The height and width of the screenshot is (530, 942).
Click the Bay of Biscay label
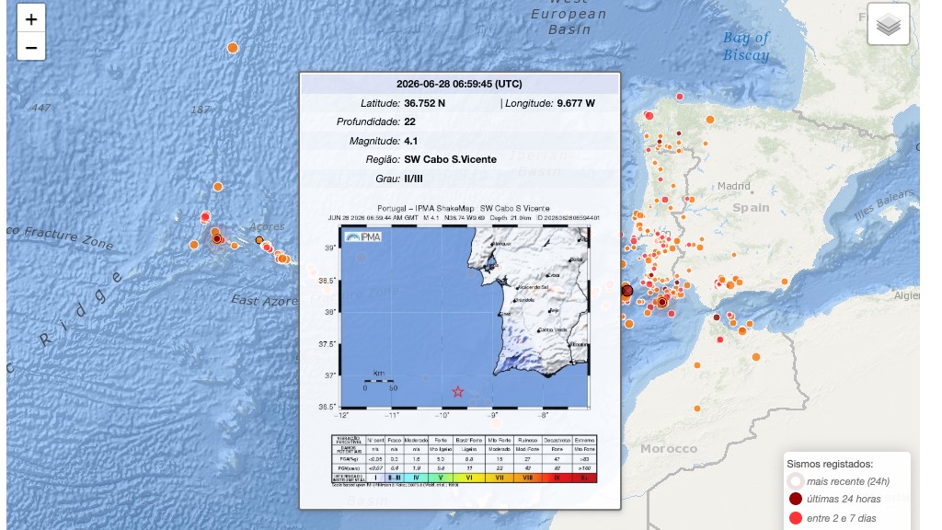pyautogui.click(x=745, y=46)
